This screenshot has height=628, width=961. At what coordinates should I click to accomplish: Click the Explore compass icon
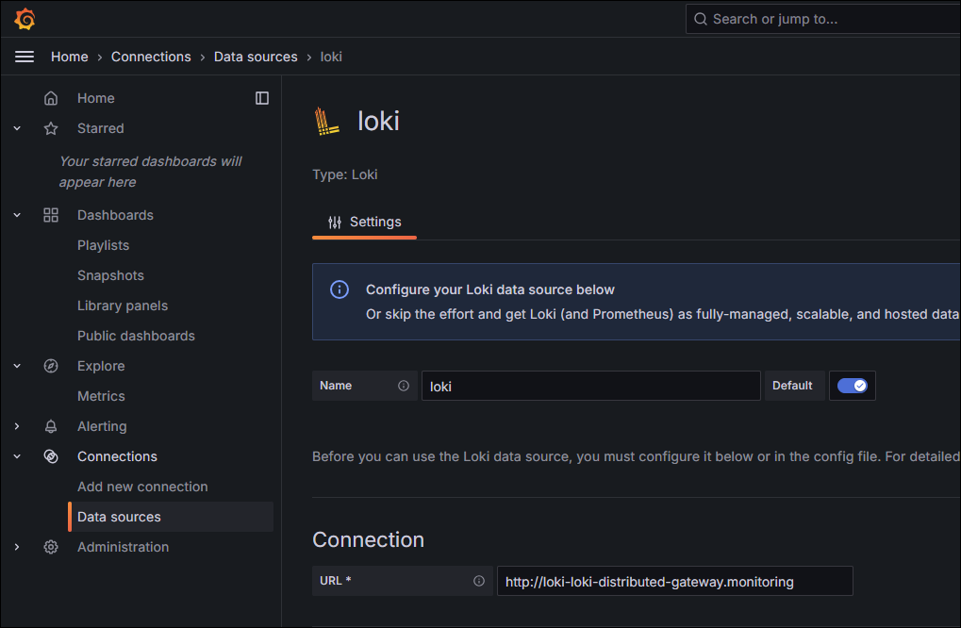coord(51,366)
